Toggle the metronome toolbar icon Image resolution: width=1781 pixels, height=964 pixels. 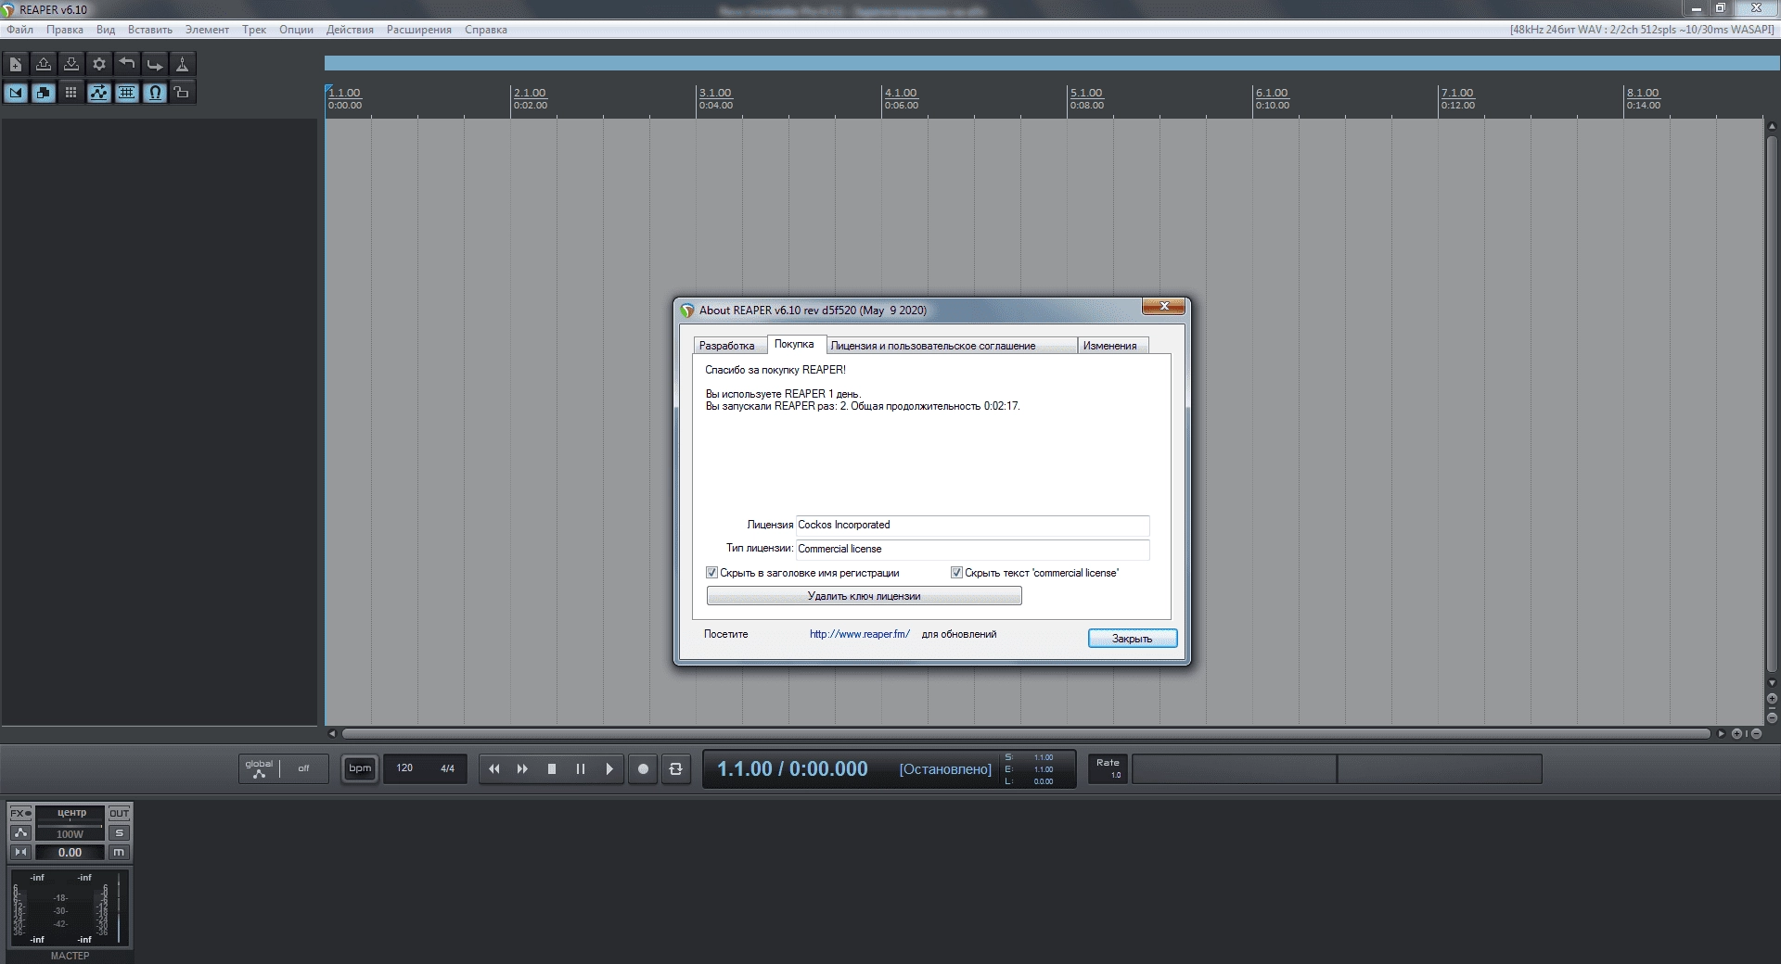click(183, 64)
